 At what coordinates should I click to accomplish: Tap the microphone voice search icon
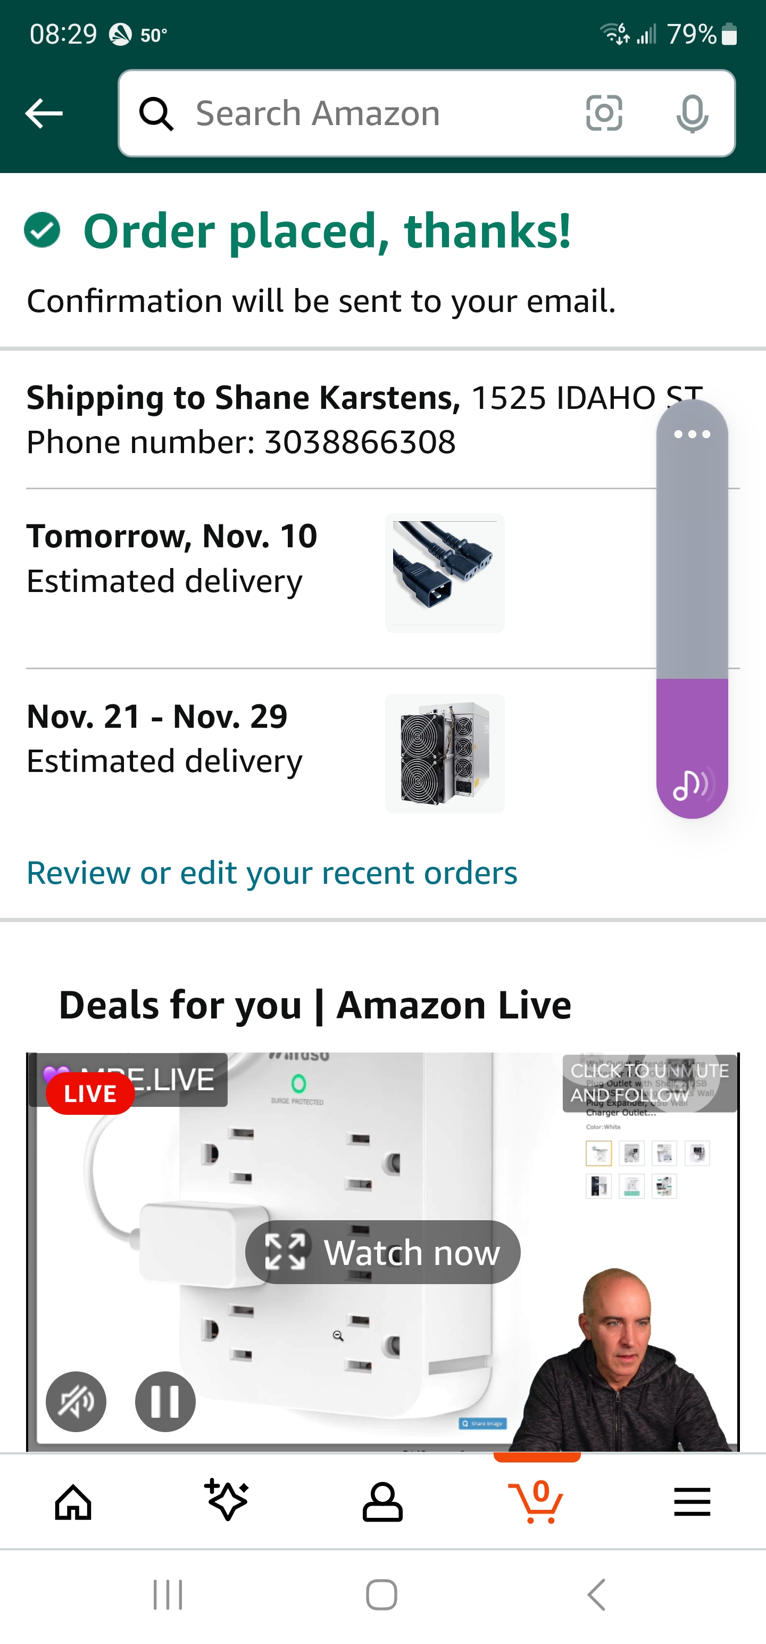[692, 113]
